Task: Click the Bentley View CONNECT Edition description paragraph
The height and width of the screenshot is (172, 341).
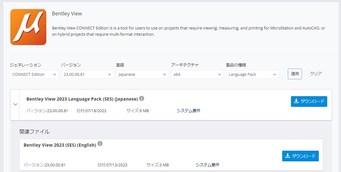Action: [x=189, y=31]
